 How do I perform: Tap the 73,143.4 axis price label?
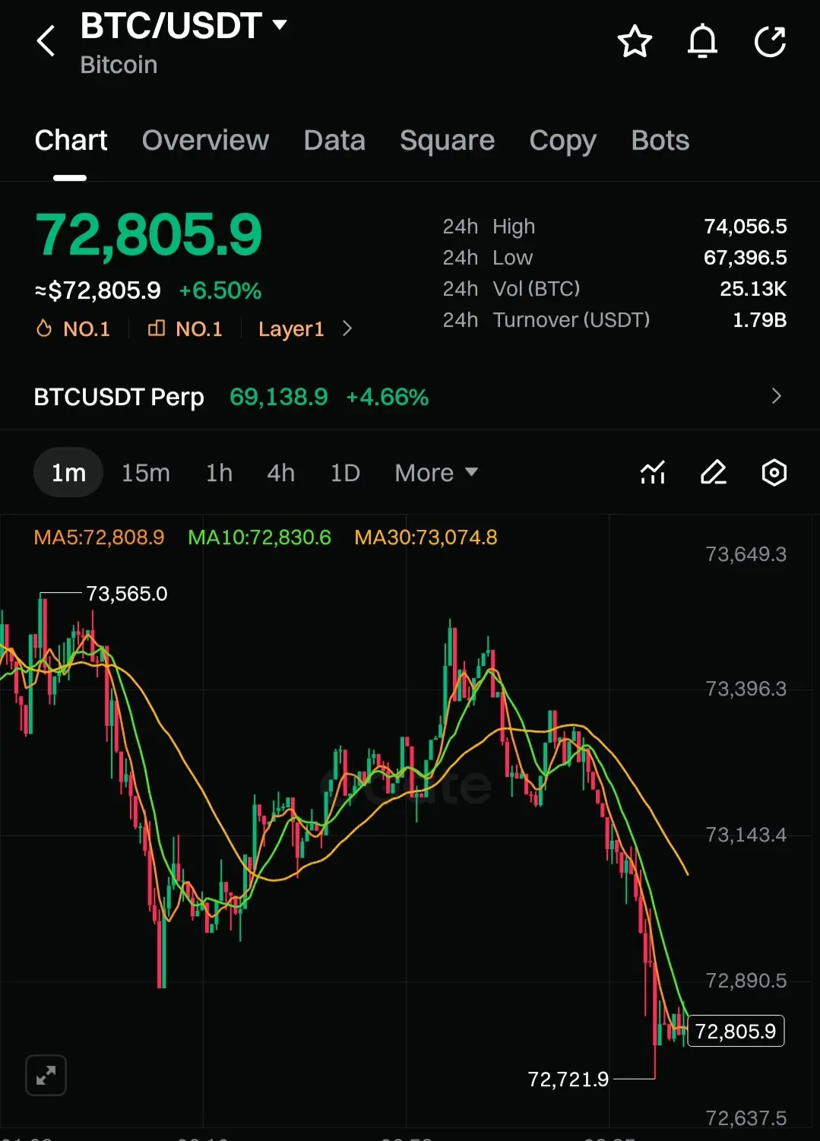tap(746, 835)
